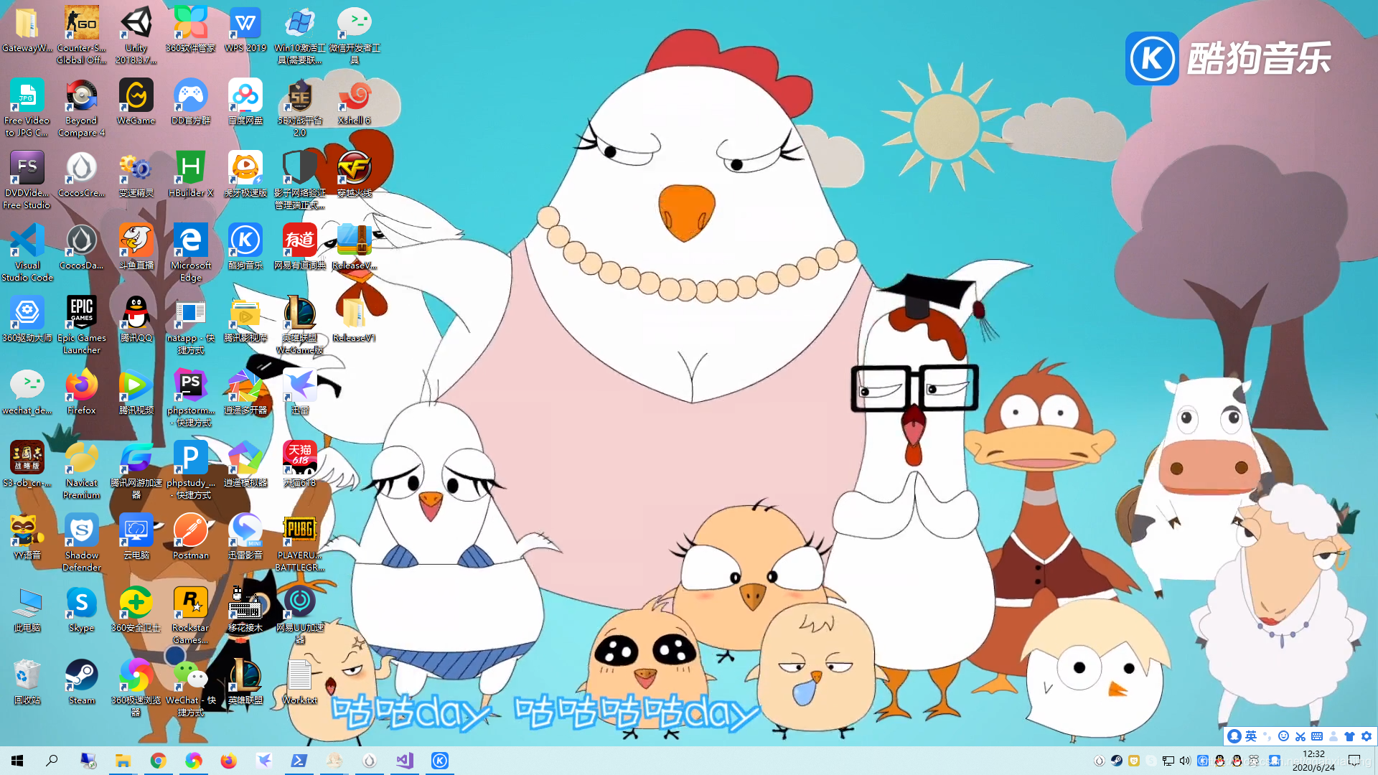Click the volume speaker icon in the tray
Screen dimensions: 1378x775
coord(1184,761)
